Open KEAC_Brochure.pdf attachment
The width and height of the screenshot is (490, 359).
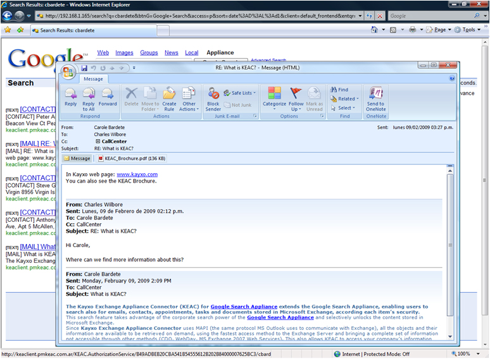tap(132, 159)
